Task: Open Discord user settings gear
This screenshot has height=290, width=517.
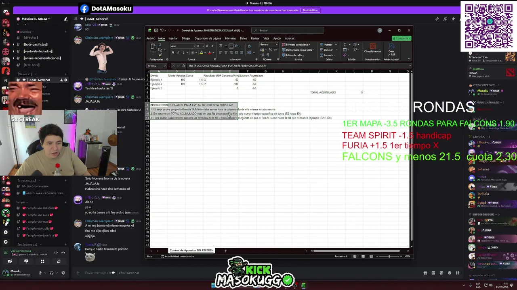Action: click(x=63, y=273)
